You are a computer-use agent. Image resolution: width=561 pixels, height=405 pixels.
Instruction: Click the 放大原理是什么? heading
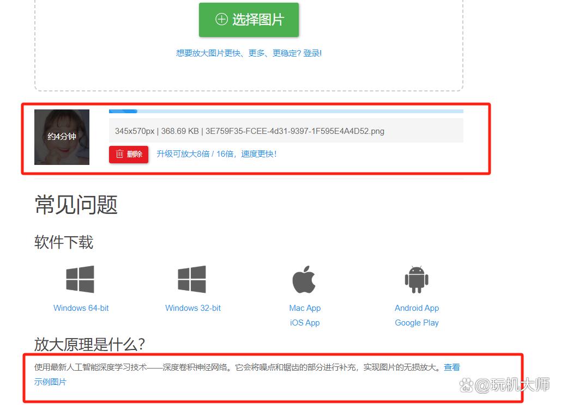click(x=89, y=344)
